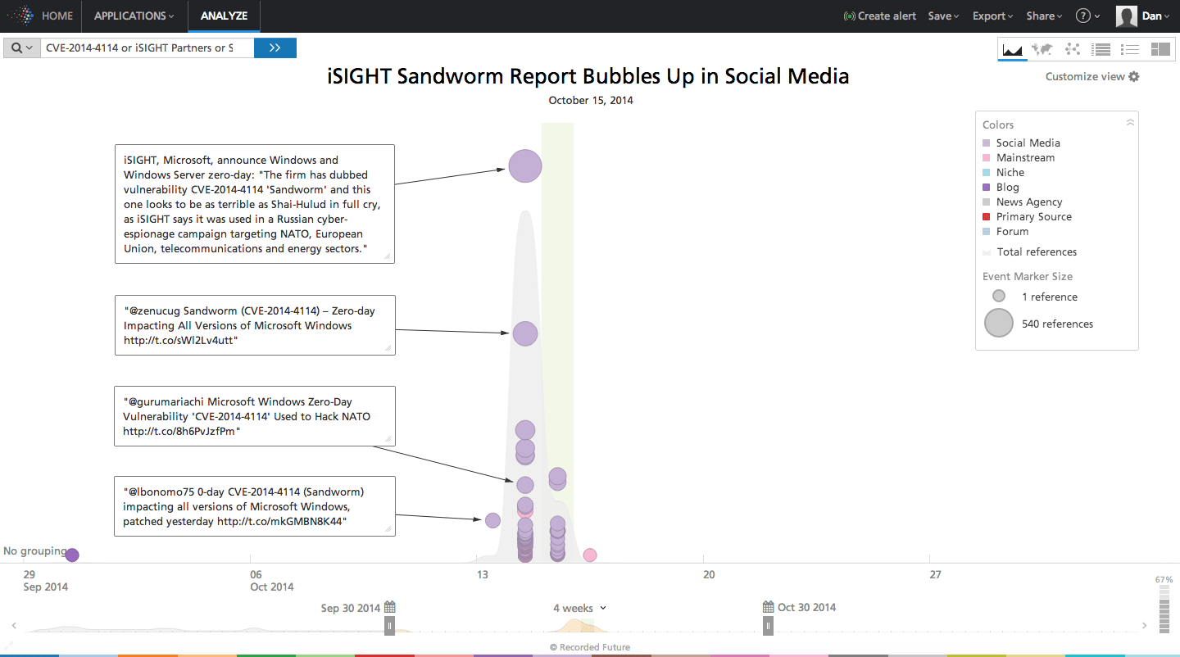
Task: Click the left timeline range handle
Action: tap(390, 626)
